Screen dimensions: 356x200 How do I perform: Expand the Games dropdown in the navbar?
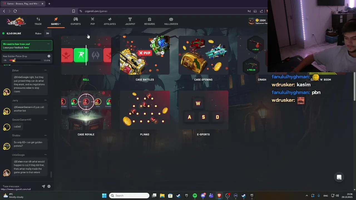point(56,21)
